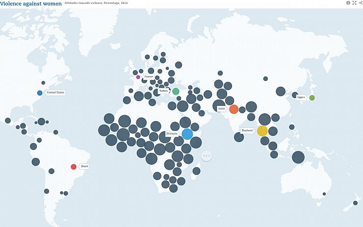This screenshot has height=227, width=363.
Task: Click the 'United States' label
Action: point(55,92)
